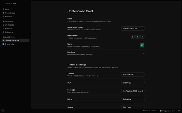Click the Telefone input field
Screen dimensions: 182x113
pyautogui.click(x=133, y=75)
